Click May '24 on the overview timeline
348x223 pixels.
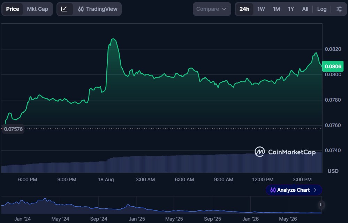[x=60, y=219]
